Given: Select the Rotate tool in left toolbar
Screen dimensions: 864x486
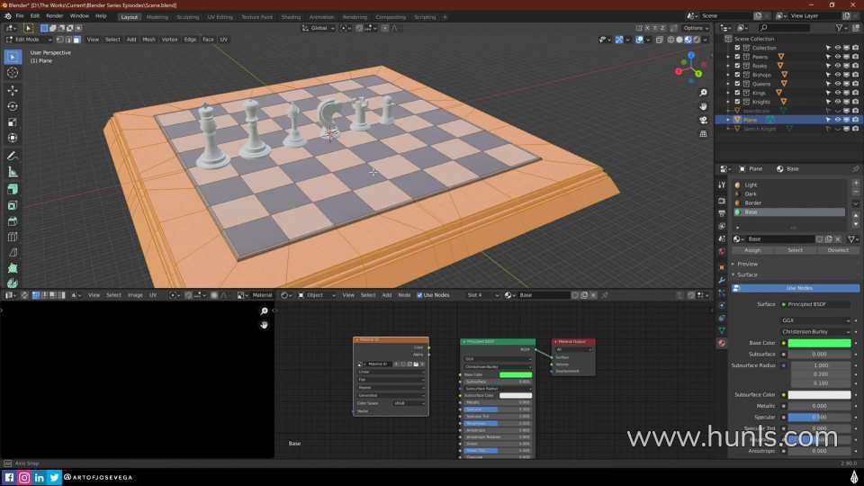Looking at the screenshot, I should (x=13, y=106).
